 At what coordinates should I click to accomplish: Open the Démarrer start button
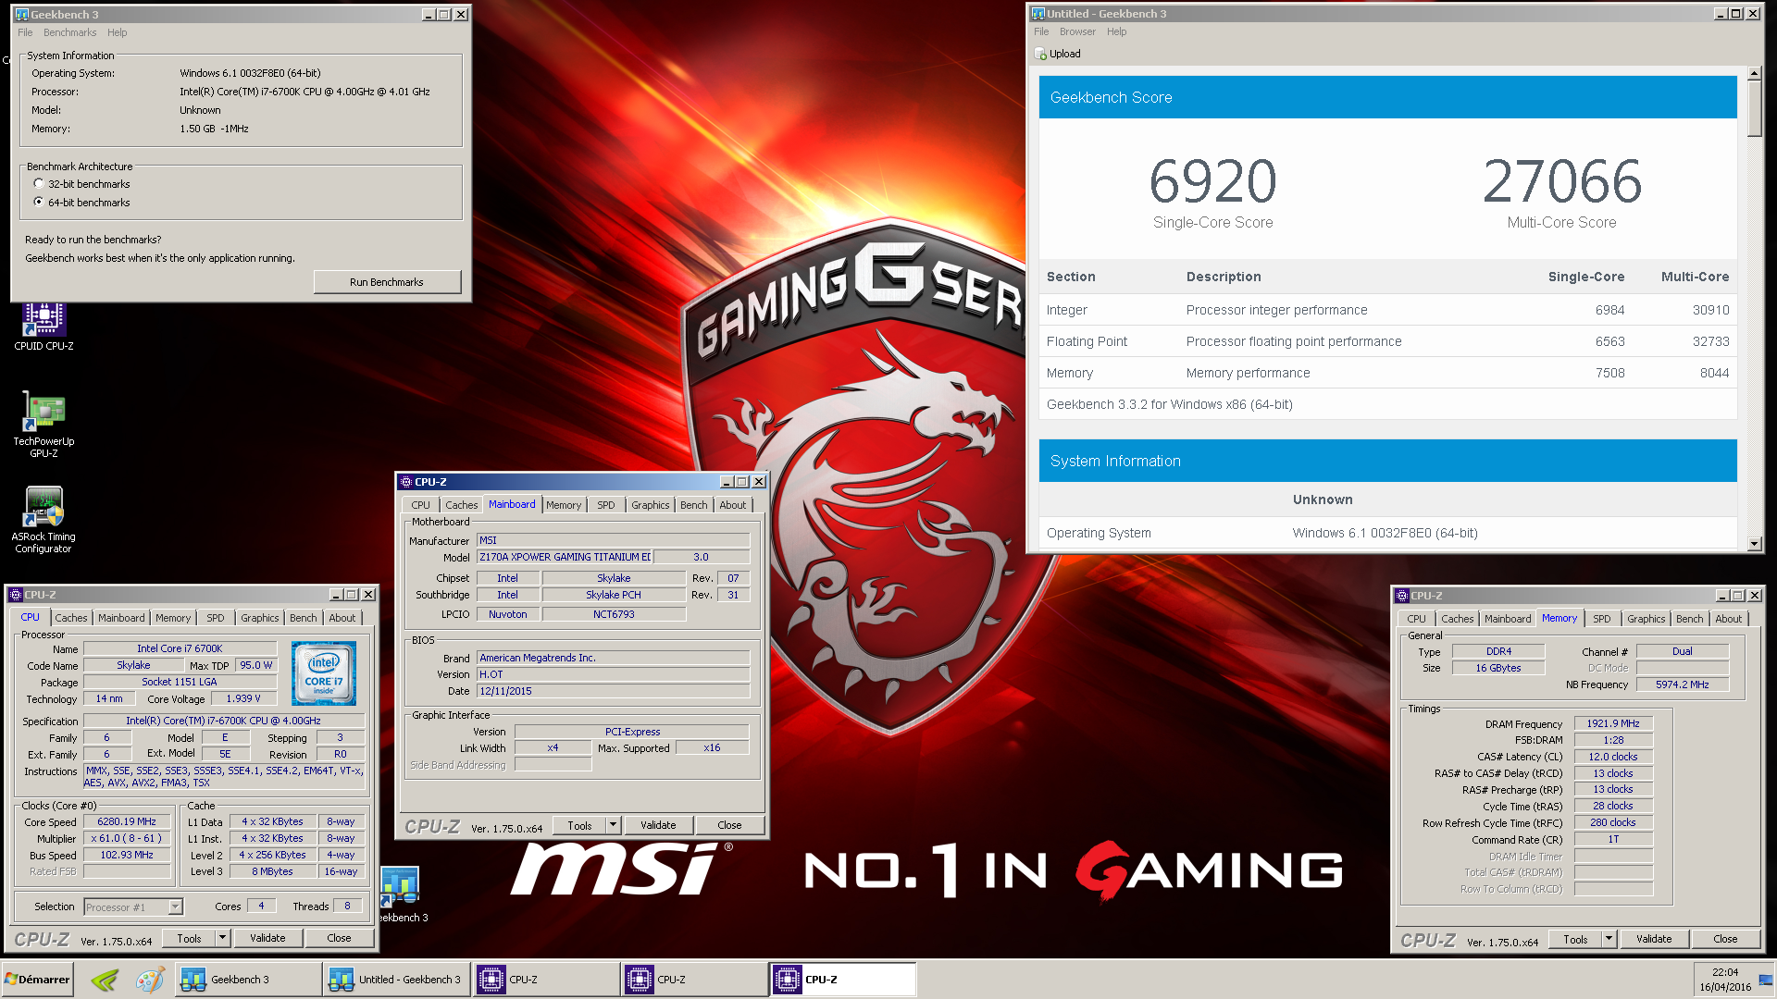pyautogui.click(x=37, y=980)
